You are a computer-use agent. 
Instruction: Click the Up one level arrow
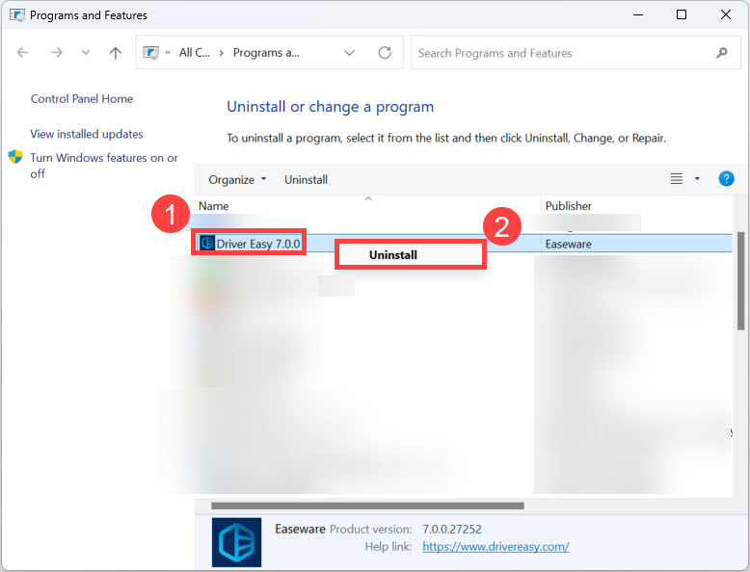(116, 53)
